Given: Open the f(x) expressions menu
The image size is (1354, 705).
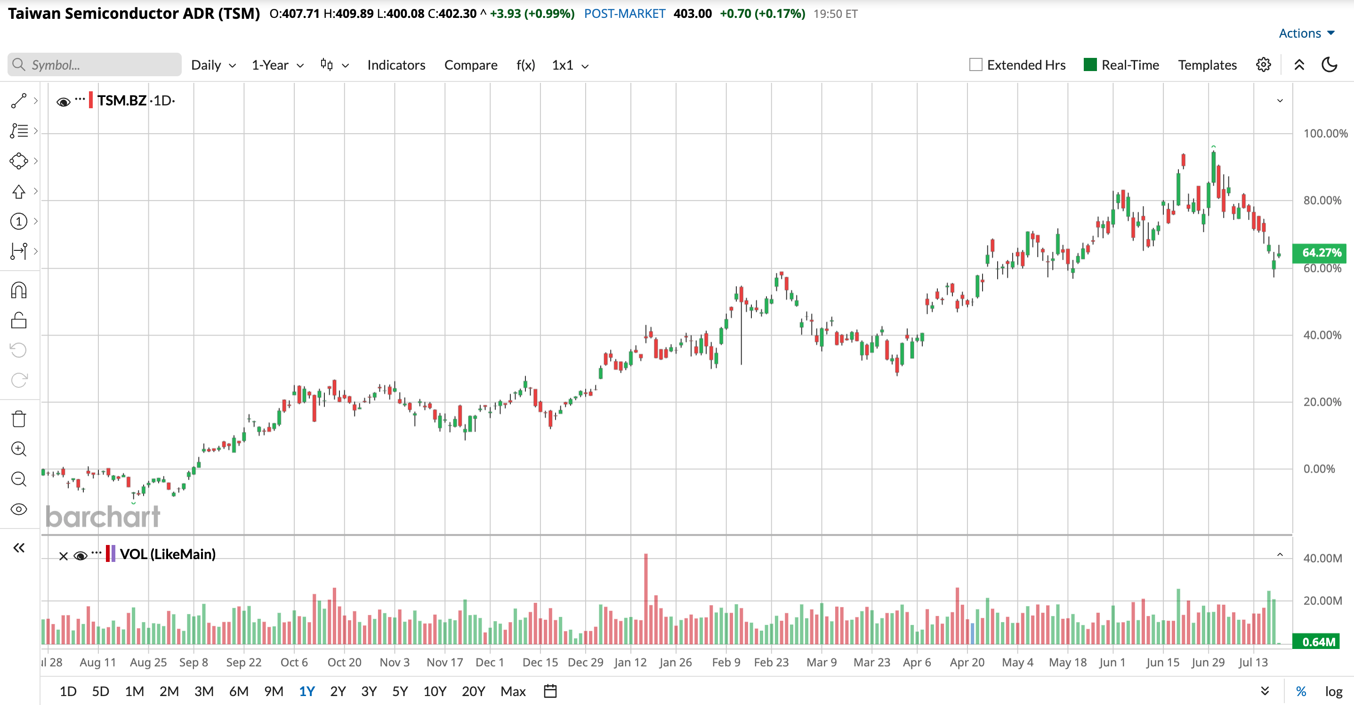Looking at the screenshot, I should [x=525, y=64].
